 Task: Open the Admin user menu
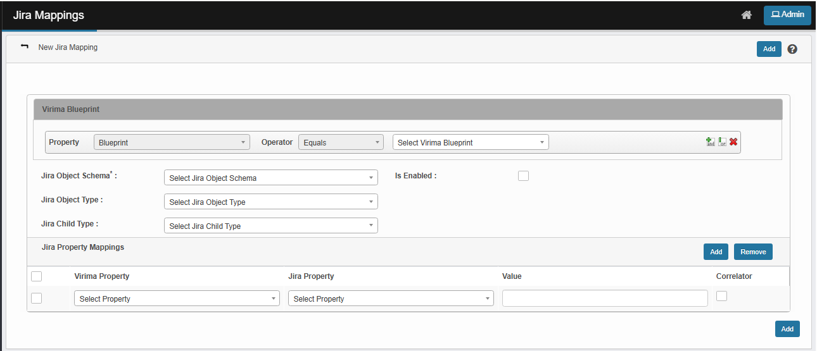pyautogui.click(x=787, y=15)
